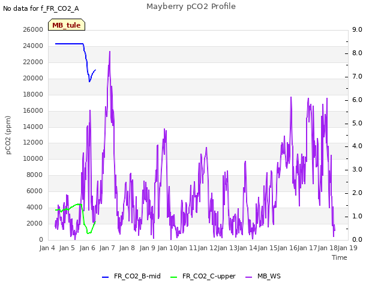Click the Jan 8 x-axis tick label
The height and width of the screenshot is (288, 384).
(x=127, y=248)
